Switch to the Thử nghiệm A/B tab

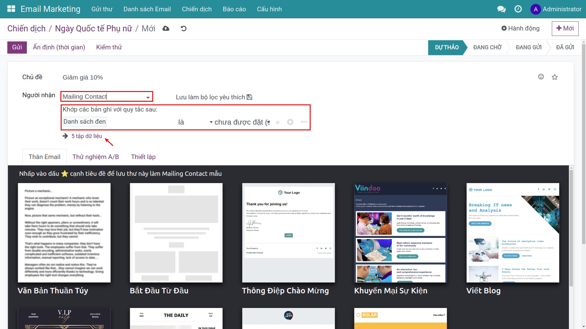(96, 157)
